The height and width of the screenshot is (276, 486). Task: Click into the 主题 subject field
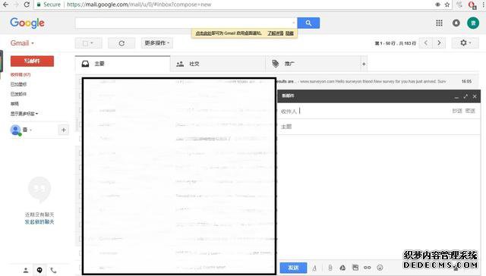379,127
